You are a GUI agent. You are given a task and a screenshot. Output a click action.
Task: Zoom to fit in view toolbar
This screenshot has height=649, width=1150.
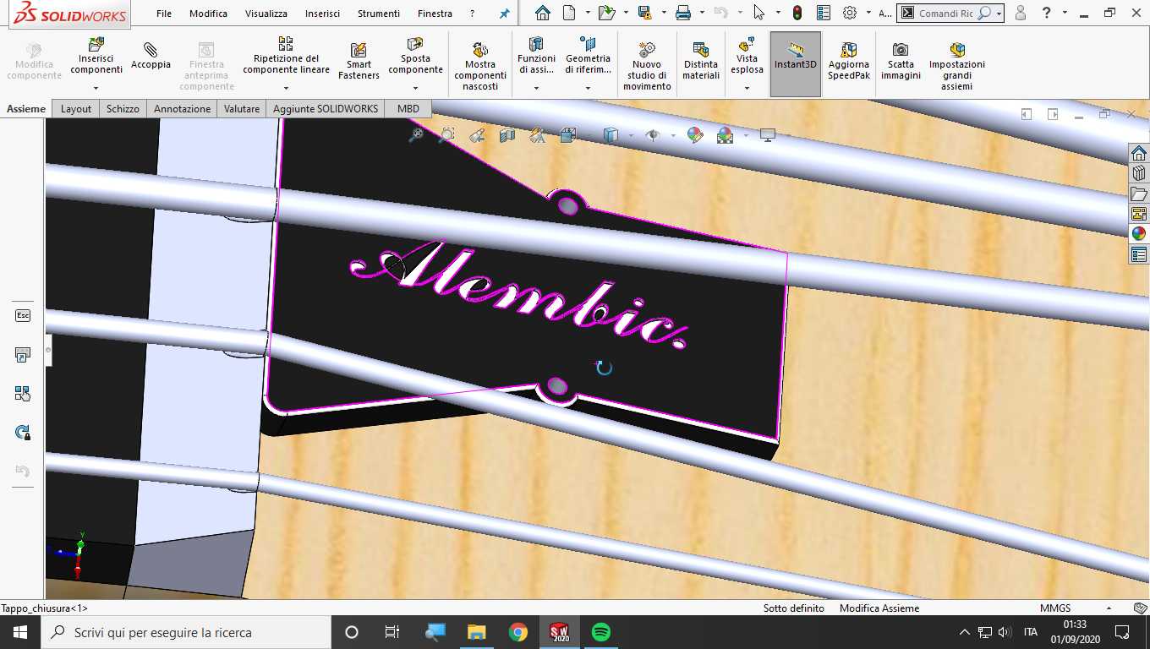point(416,135)
